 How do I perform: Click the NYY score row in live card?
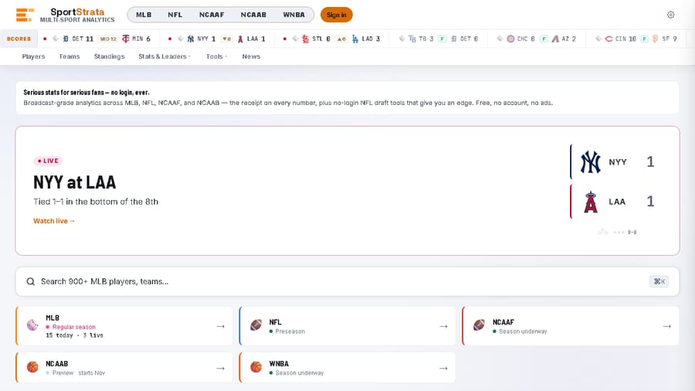click(617, 161)
